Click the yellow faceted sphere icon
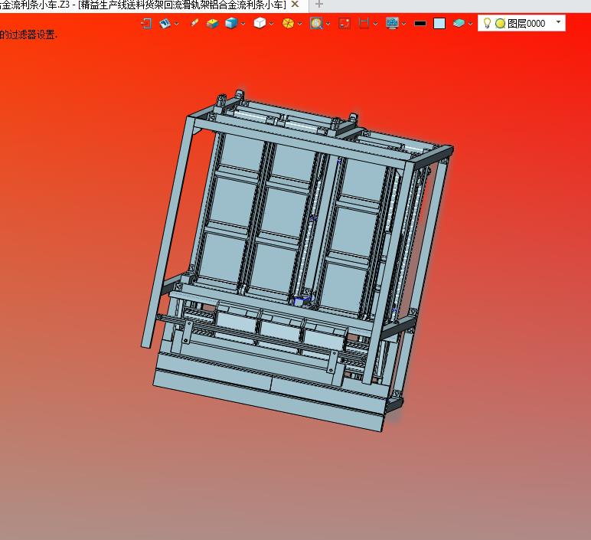Screen dimensions: 591x540 click(288, 24)
